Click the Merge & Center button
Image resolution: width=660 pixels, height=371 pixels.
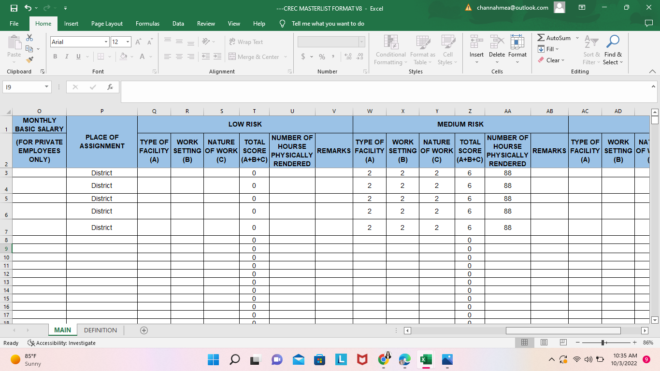254,57
